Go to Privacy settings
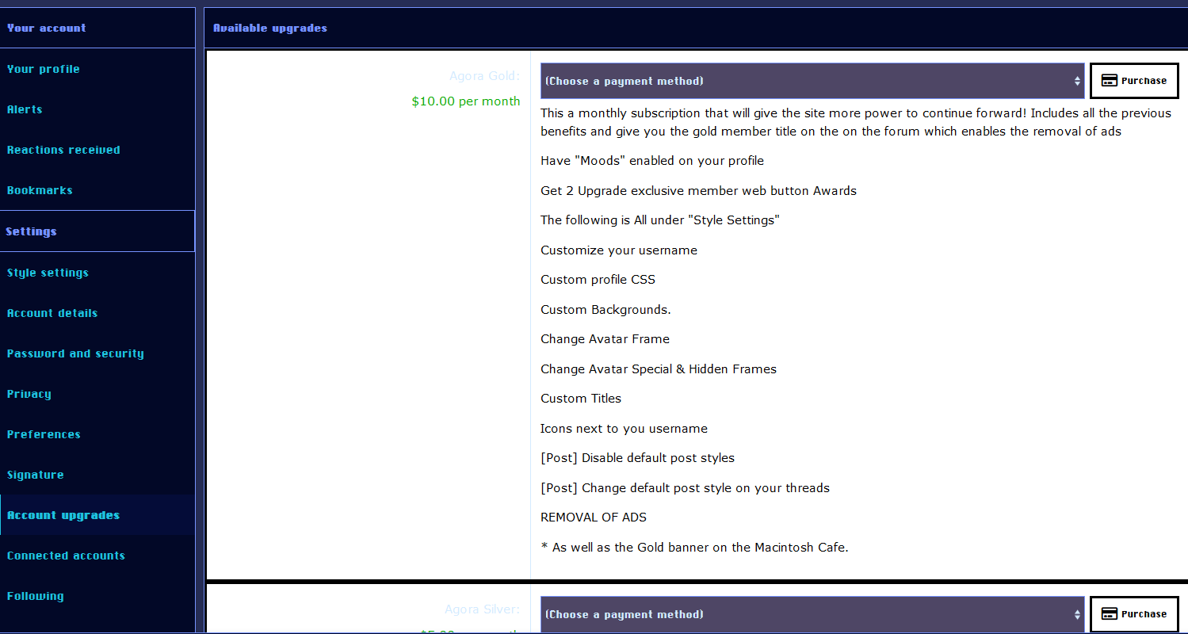The width and height of the screenshot is (1188, 634). click(29, 394)
